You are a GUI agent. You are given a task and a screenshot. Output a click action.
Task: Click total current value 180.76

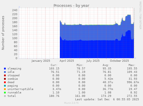[54, 96]
